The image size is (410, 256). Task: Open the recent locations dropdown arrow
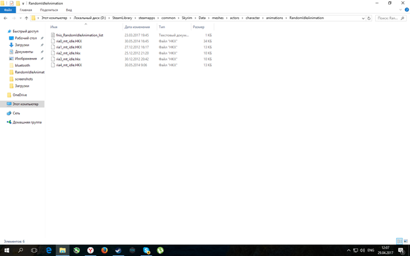pos(20,18)
